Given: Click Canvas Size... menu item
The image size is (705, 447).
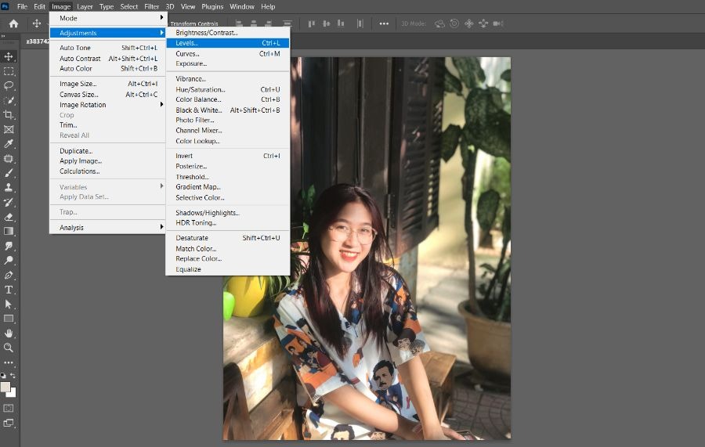Looking at the screenshot, I should pyautogui.click(x=108, y=95).
